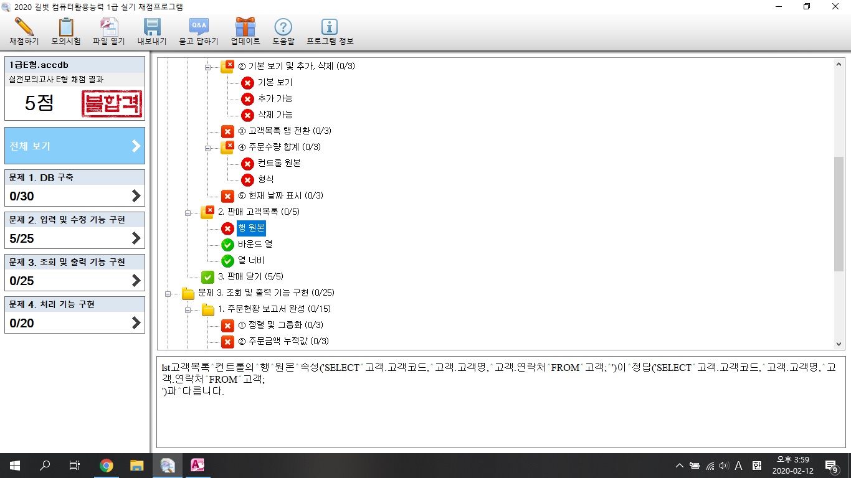This screenshot has height=478, width=851.
Task: Click 내보내기 floppy disk icon
Action: (152, 27)
